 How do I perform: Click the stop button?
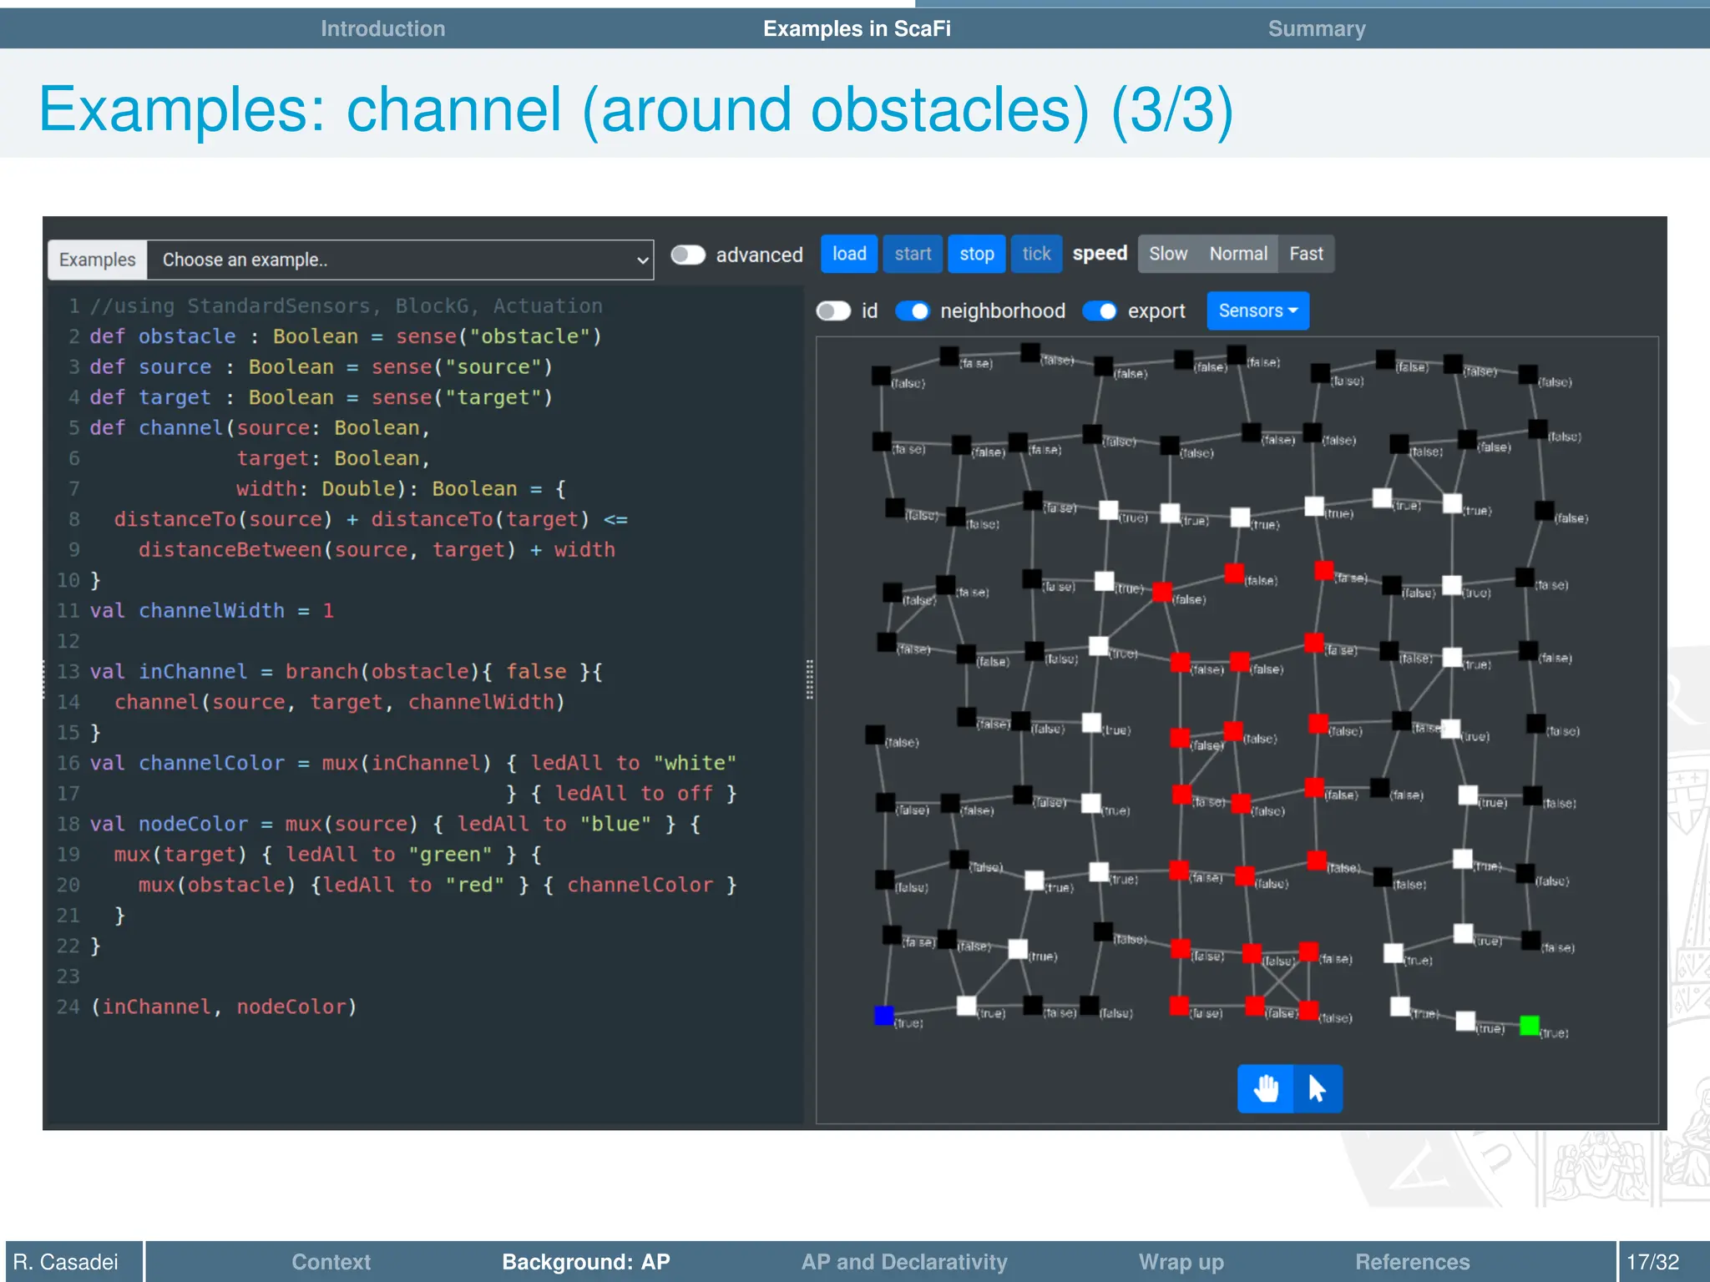(976, 254)
